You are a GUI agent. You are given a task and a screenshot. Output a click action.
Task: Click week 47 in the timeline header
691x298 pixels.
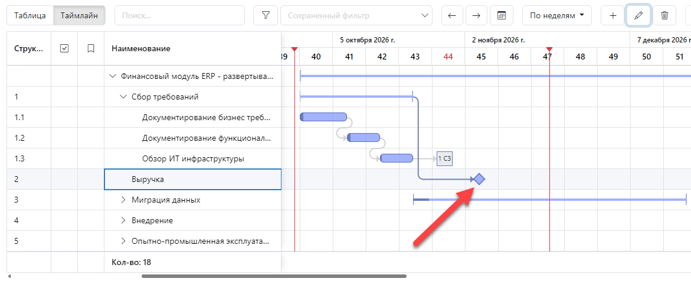(548, 57)
